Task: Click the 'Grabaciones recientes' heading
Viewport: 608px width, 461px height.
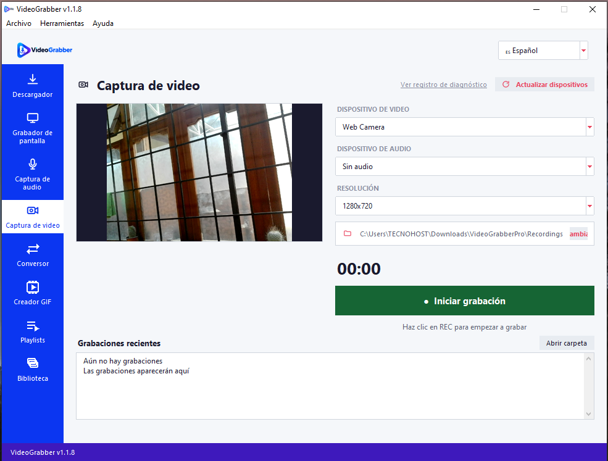Action: tap(119, 343)
